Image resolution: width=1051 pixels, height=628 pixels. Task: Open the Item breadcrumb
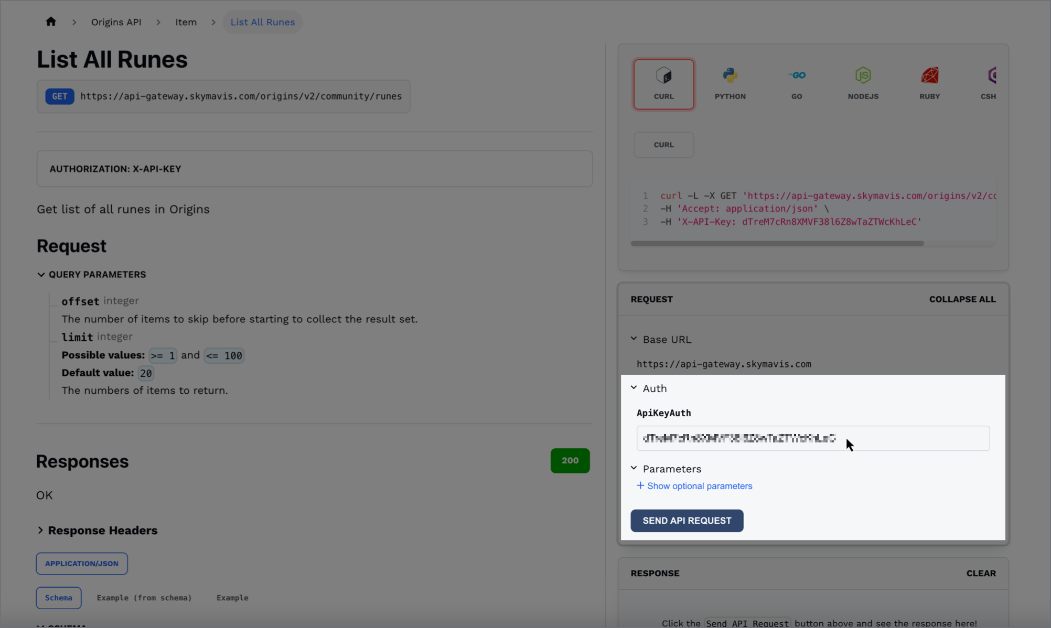pyautogui.click(x=186, y=22)
